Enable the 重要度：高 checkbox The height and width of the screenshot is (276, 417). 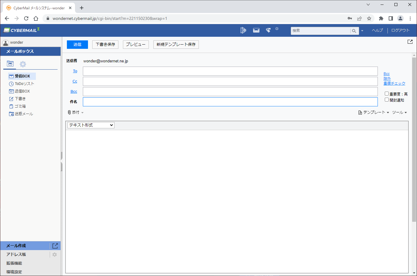[387, 94]
